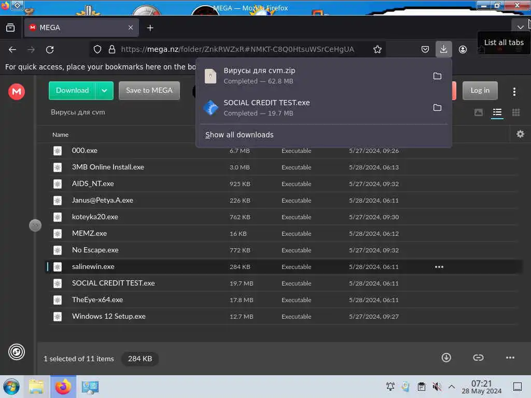Image resolution: width=531 pixels, height=398 pixels.
Task: Select Janus@Petya.A.exe file
Action: tap(285, 201)
